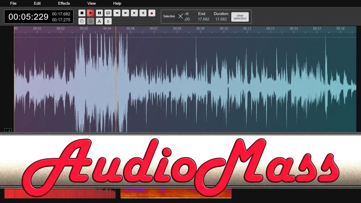This screenshot has width=361, height=203.
Task: Open the File menu
Action: tap(13, 3)
